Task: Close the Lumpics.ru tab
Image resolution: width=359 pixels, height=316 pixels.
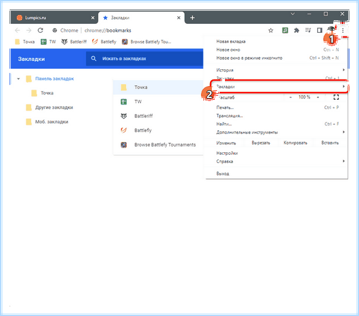Action: 93,17
